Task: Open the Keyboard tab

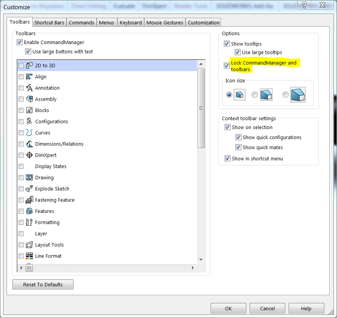Action: (x=131, y=22)
